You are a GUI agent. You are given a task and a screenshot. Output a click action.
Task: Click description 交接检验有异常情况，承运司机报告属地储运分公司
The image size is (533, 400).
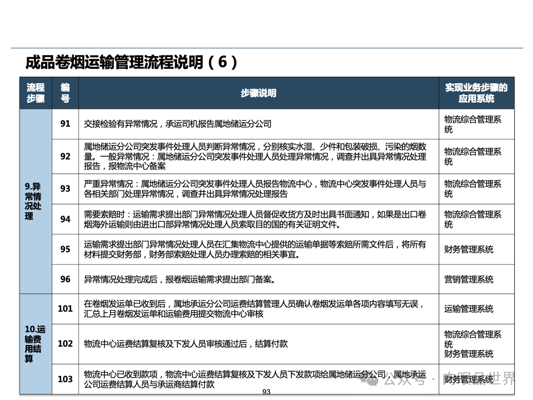coord(178,124)
